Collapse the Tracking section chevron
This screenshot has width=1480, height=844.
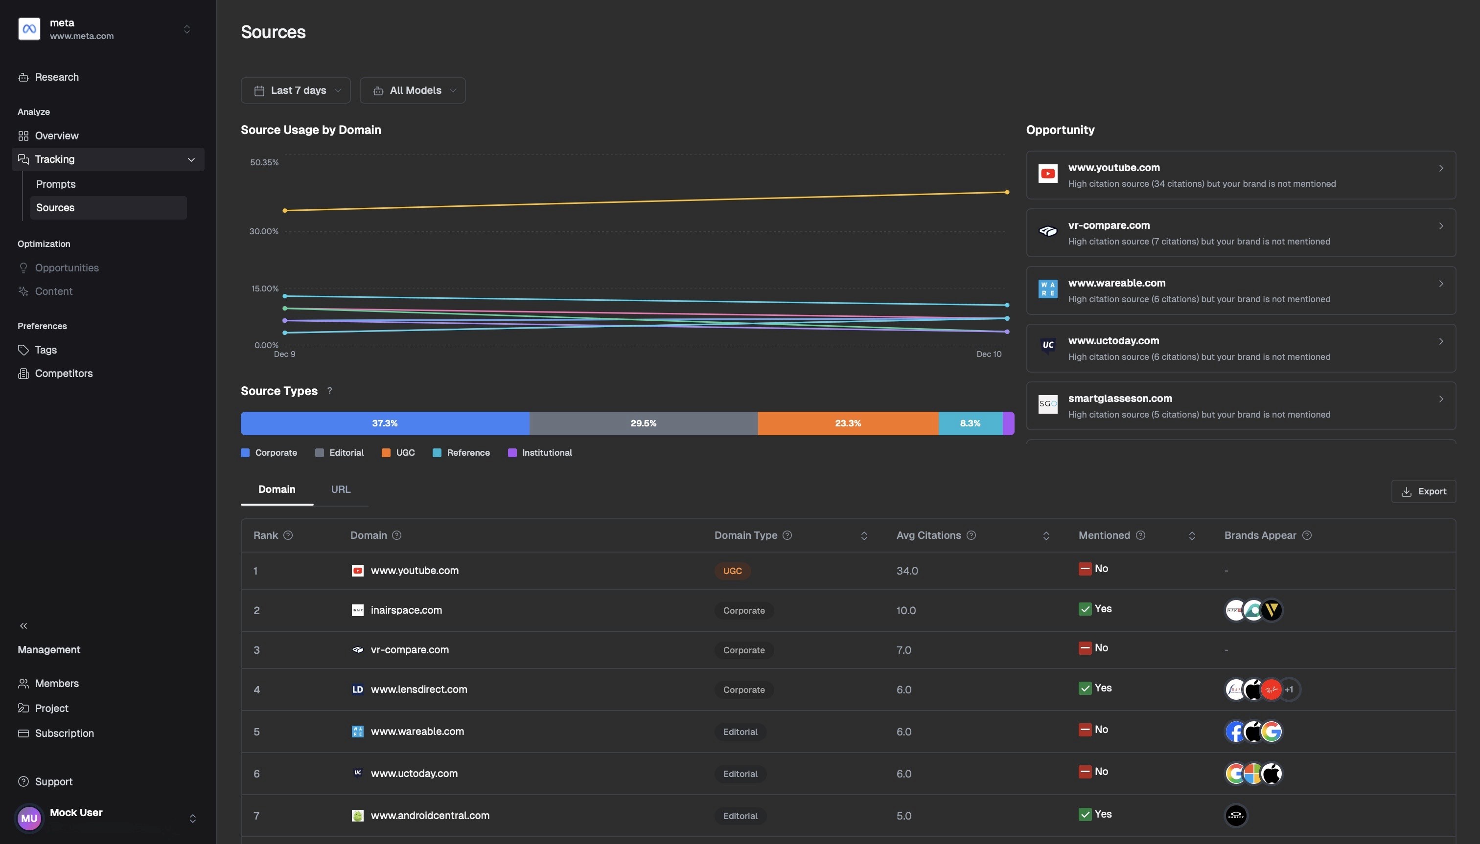coord(191,159)
